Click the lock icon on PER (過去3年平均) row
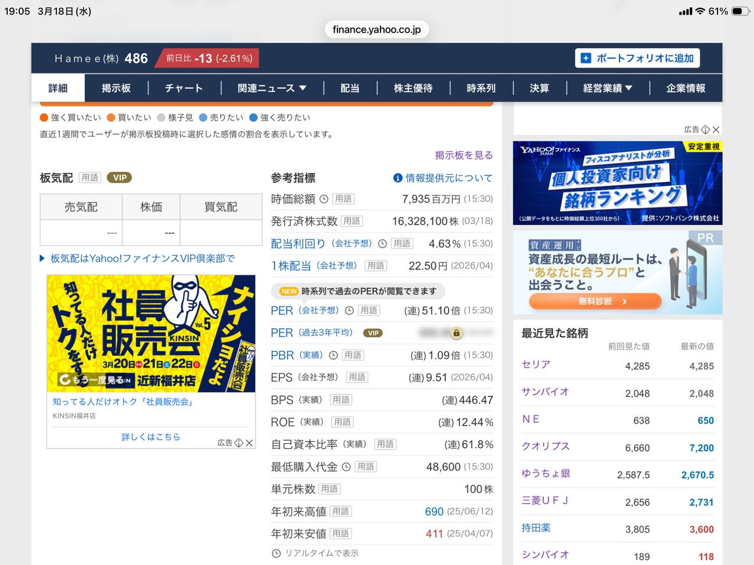This screenshot has width=754, height=565. point(457,333)
